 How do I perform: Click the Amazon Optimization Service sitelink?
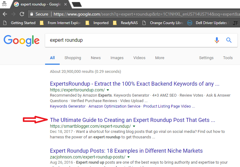tap(114, 106)
